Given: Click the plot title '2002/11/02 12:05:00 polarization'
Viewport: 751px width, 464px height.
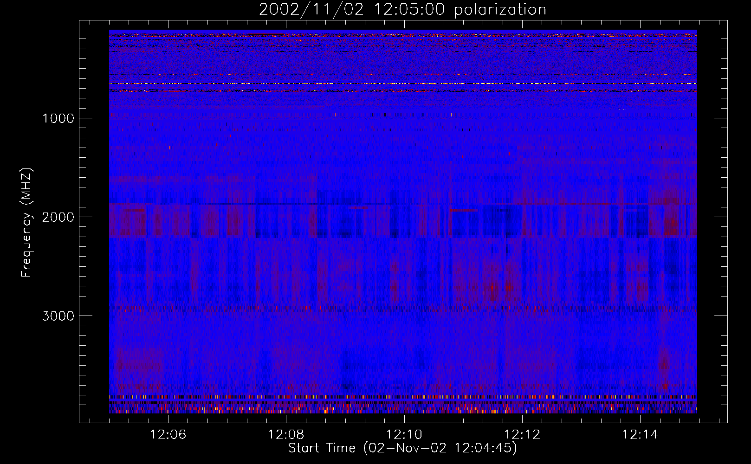Looking at the screenshot, I should pyautogui.click(x=402, y=10).
